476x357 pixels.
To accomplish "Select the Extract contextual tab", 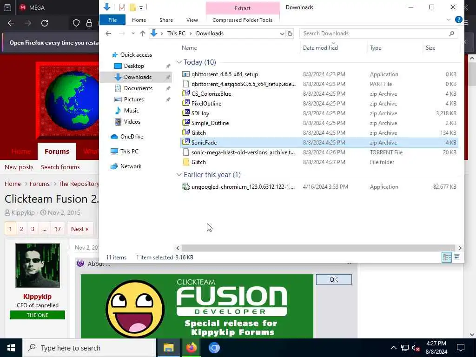I will (242, 8).
